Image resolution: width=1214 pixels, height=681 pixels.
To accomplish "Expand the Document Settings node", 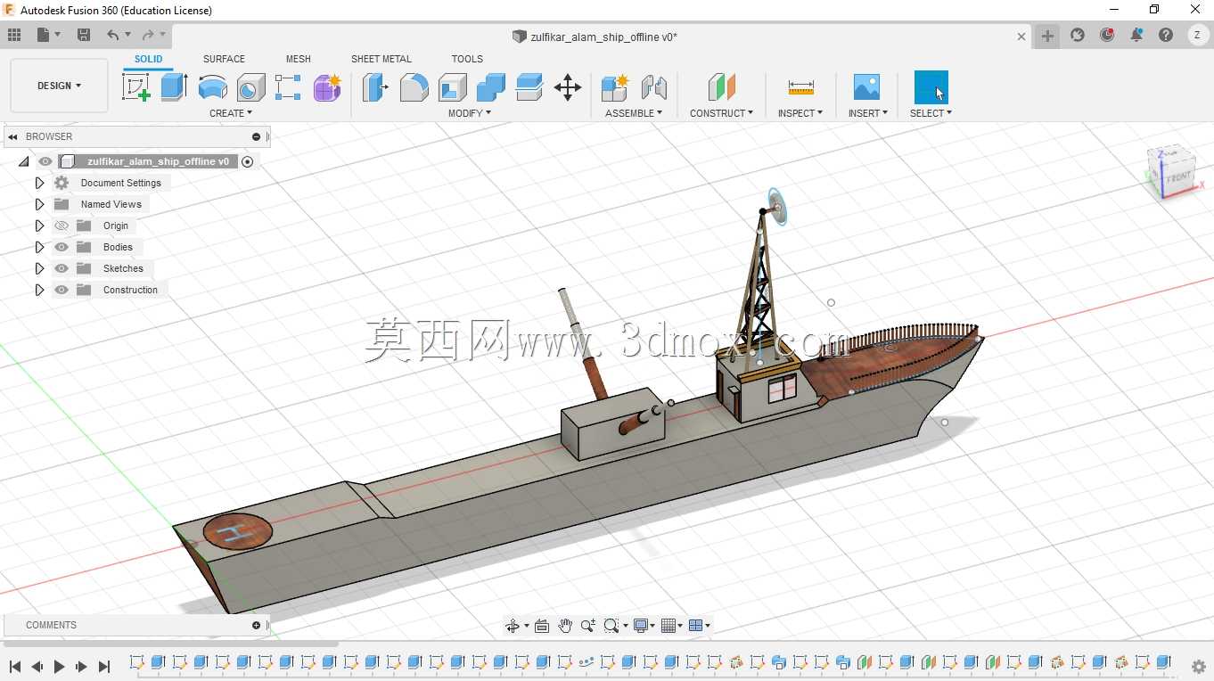I will (39, 183).
